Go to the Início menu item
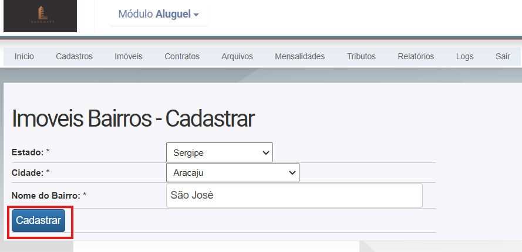The width and height of the screenshot is (522, 252). [x=24, y=56]
